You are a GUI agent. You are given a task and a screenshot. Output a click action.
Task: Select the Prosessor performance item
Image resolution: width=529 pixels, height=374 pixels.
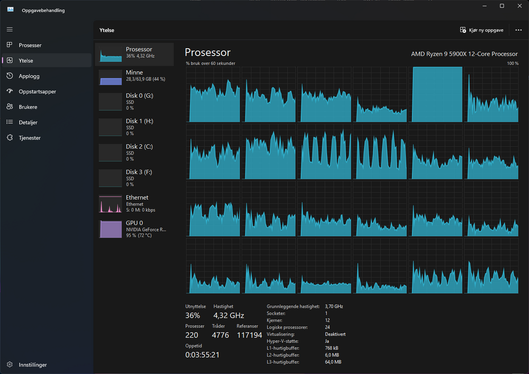[134, 53]
